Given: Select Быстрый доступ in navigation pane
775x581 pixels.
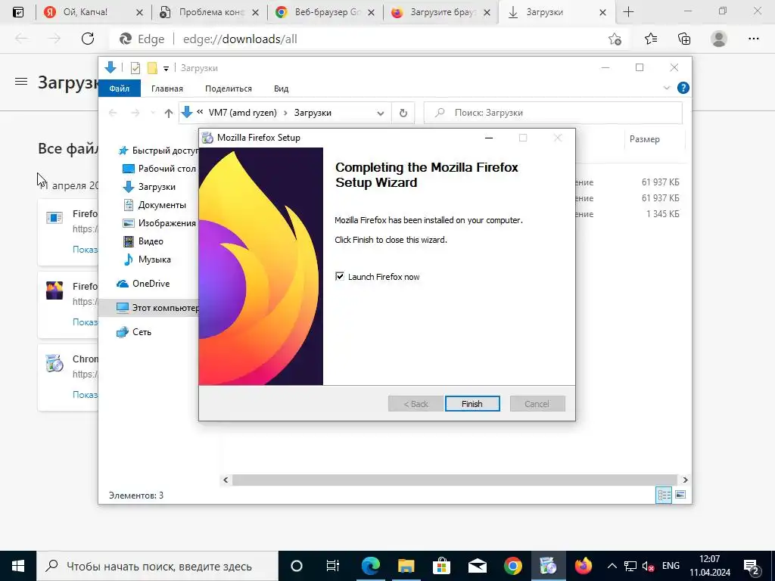Looking at the screenshot, I should 157,151.
